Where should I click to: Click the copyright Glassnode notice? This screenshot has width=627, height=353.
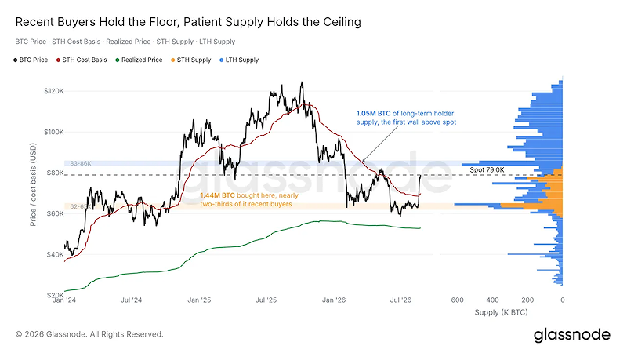click(89, 334)
